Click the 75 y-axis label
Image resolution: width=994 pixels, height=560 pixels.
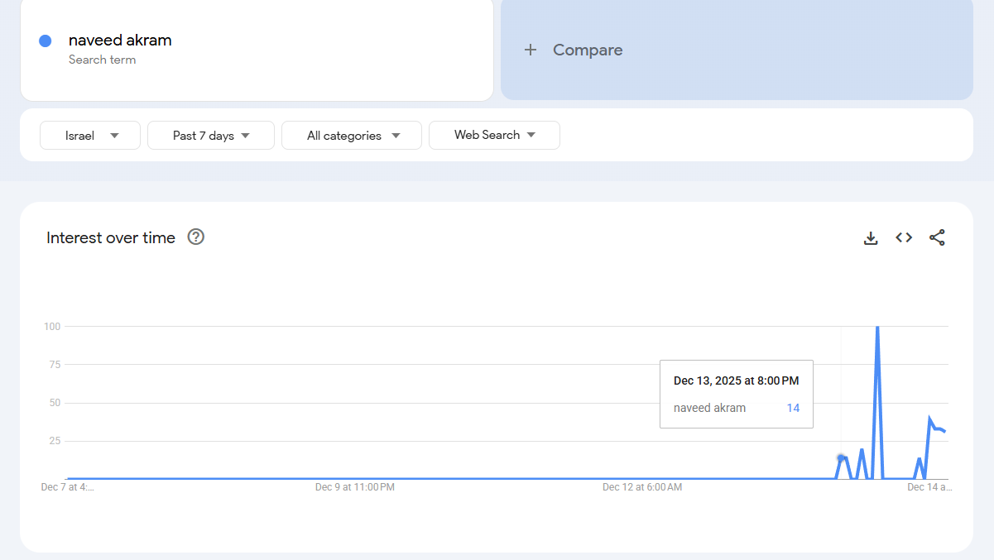click(x=55, y=364)
